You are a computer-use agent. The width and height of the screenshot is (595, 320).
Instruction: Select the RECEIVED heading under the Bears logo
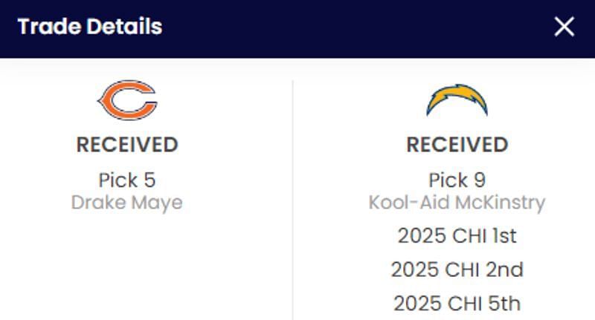pyautogui.click(x=126, y=144)
